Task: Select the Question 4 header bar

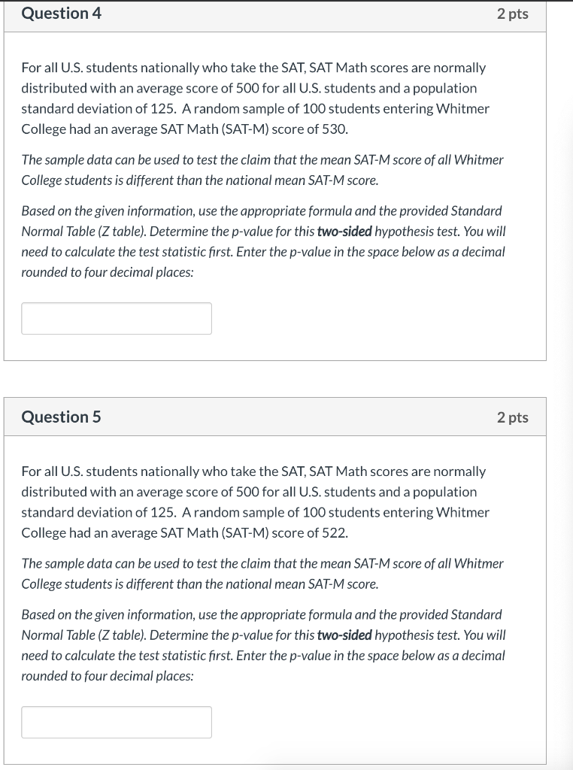Action: (x=274, y=14)
